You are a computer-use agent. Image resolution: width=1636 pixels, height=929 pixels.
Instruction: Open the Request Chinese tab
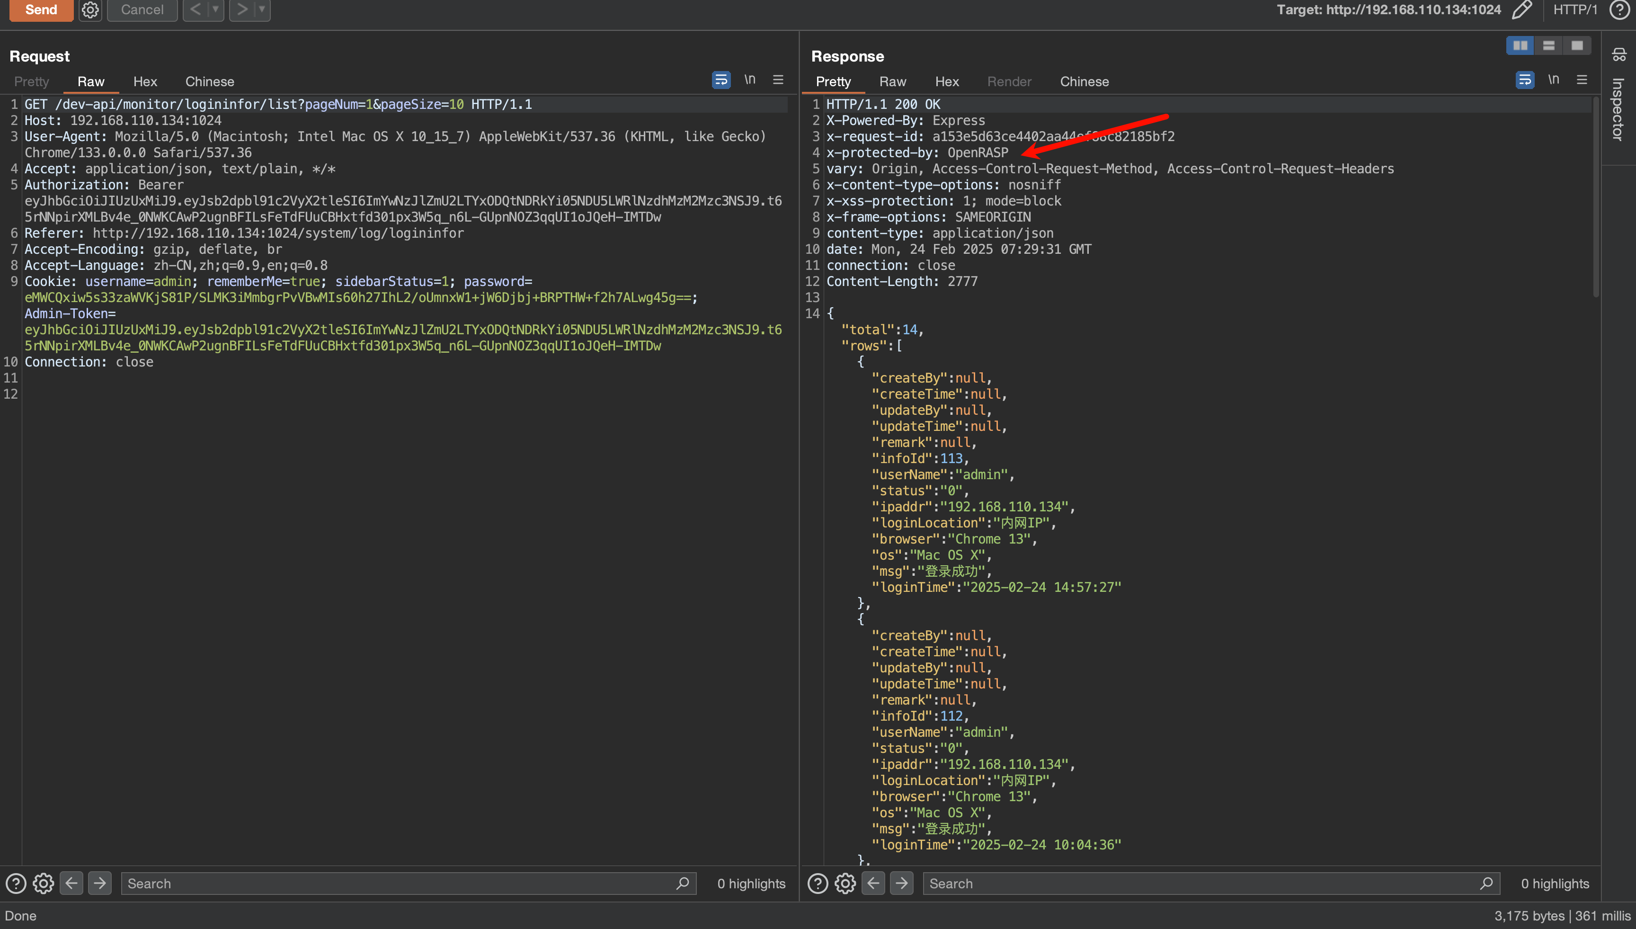[x=209, y=81]
